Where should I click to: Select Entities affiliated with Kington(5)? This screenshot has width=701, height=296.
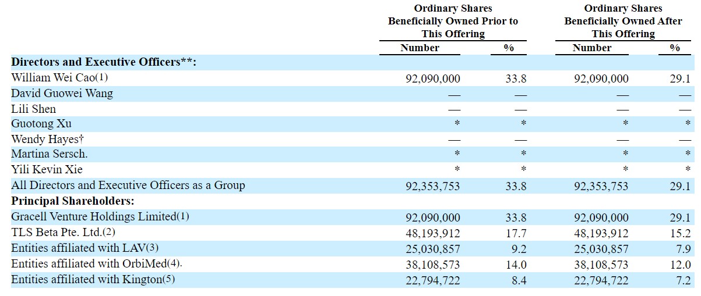[x=93, y=280]
